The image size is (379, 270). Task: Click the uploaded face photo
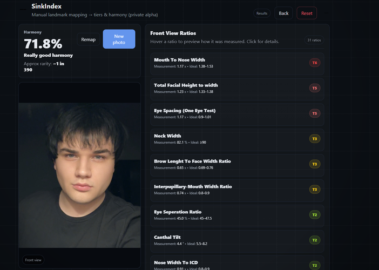(79, 167)
